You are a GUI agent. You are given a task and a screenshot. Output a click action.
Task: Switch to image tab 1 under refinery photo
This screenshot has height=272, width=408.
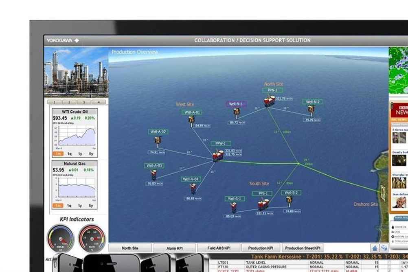coord(55,102)
